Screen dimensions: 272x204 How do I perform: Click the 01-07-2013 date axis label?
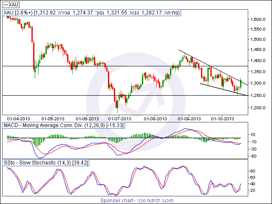coord(119,119)
